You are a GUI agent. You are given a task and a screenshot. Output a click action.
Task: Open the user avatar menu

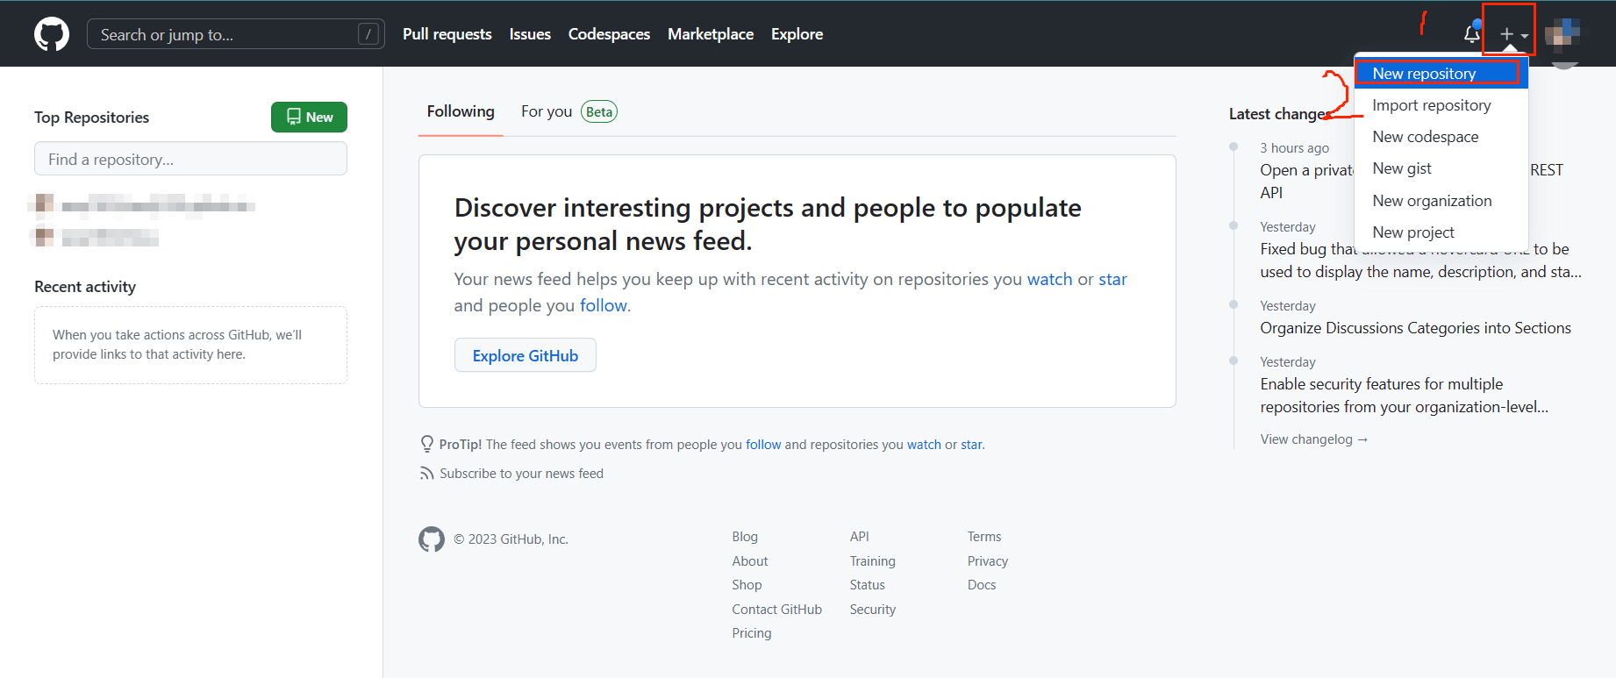click(x=1562, y=34)
